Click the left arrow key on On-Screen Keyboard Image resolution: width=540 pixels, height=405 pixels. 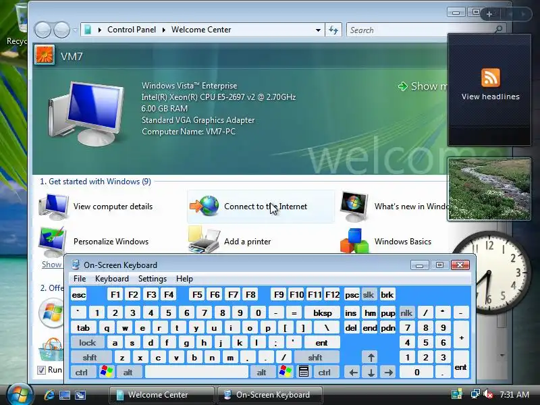coord(353,372)
